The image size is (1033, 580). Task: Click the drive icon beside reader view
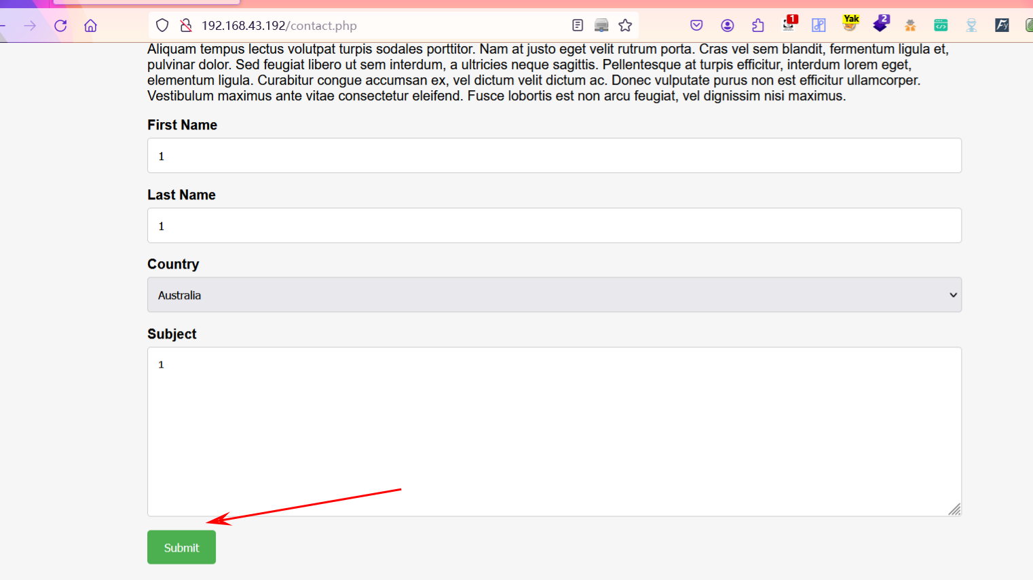point(601,26)
